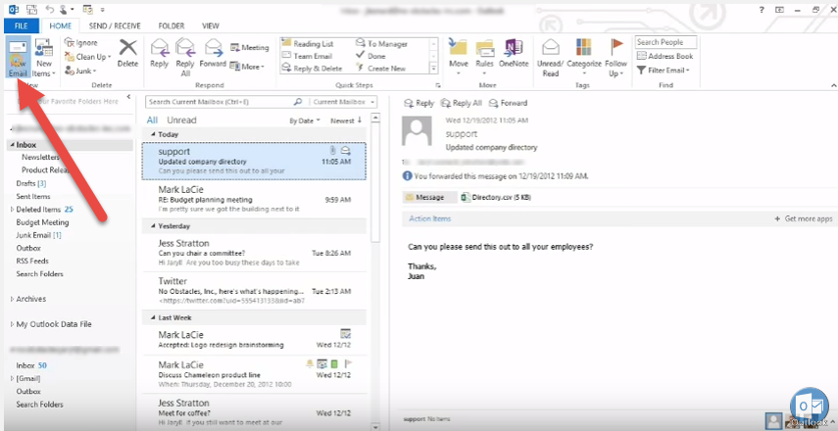Open the Categorize color menu

click(584, 57)
